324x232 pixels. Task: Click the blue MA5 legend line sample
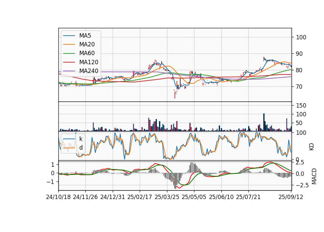pos(69,36)
